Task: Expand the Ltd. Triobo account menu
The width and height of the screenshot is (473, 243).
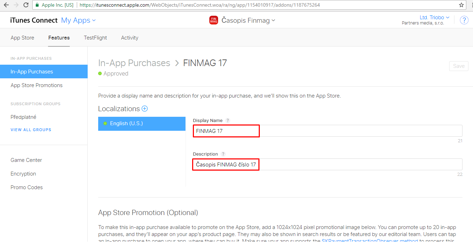Action: [434, 17]
